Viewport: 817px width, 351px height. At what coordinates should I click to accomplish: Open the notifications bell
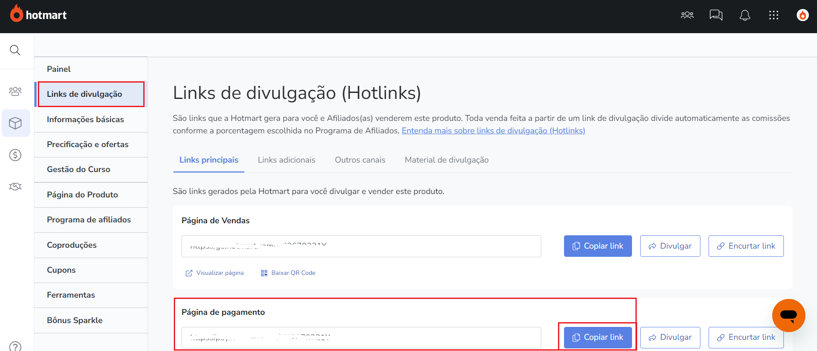(745, 15)
